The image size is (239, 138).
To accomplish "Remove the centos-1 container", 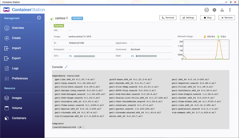I will tap(227, 18).
